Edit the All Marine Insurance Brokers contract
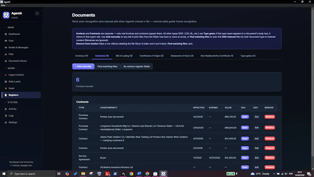Screen dimensions: 314x177 coord(257,167)
